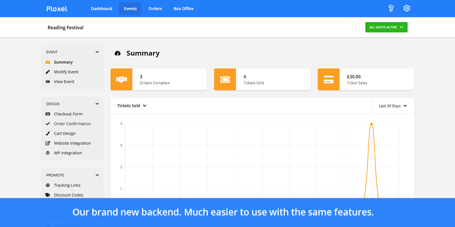This screenshot has height=227, width=455.
Task: Click the £30.00 Ticket Sales card
Action: tap(366, 79)
